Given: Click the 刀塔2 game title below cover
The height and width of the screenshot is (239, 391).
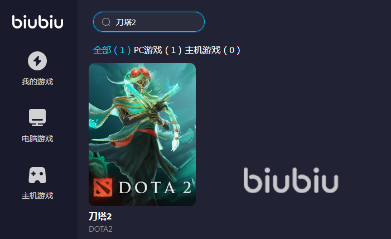Looking at the screenshot, I should point(100,216).
